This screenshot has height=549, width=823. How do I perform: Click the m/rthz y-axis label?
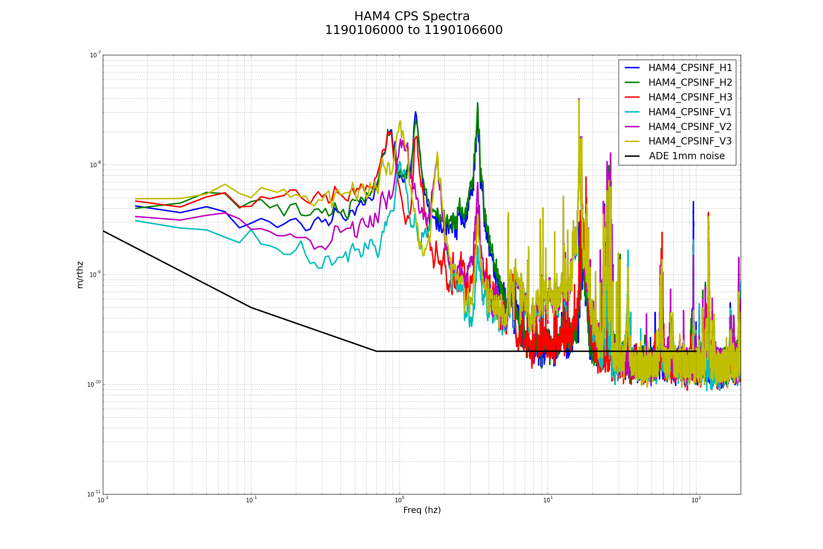click(80, 275)
